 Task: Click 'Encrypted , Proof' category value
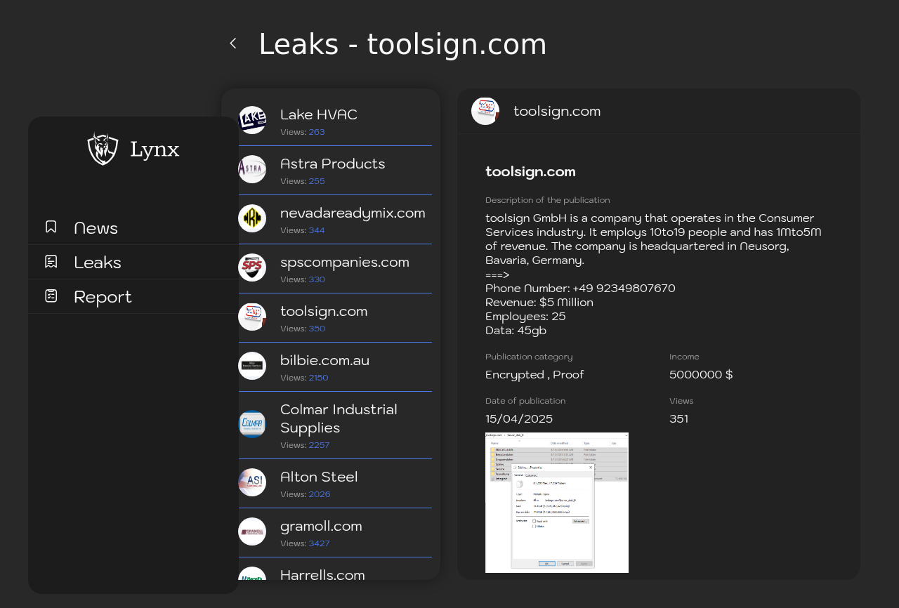point(534,374)
